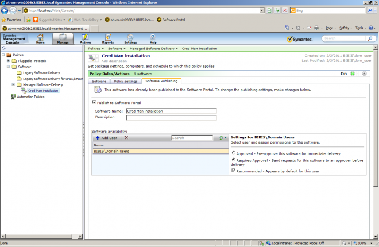Open the Settings gear icon
The image size is (379, 247).
130,38
